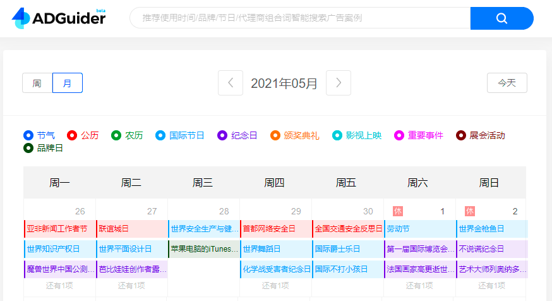The width and height of the screenshot is (552, 301).
Task: Select date 30 in calendar
Action: click(368, 211)
